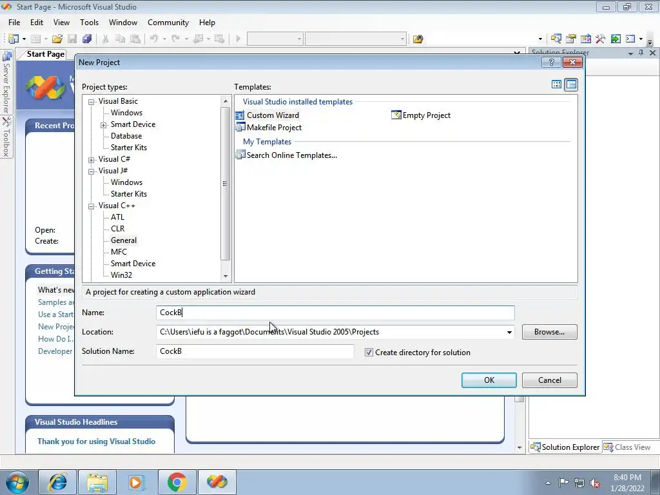Select CLR under Visual C++
Viewport: 660px width, 495px height.
(117, 229)
